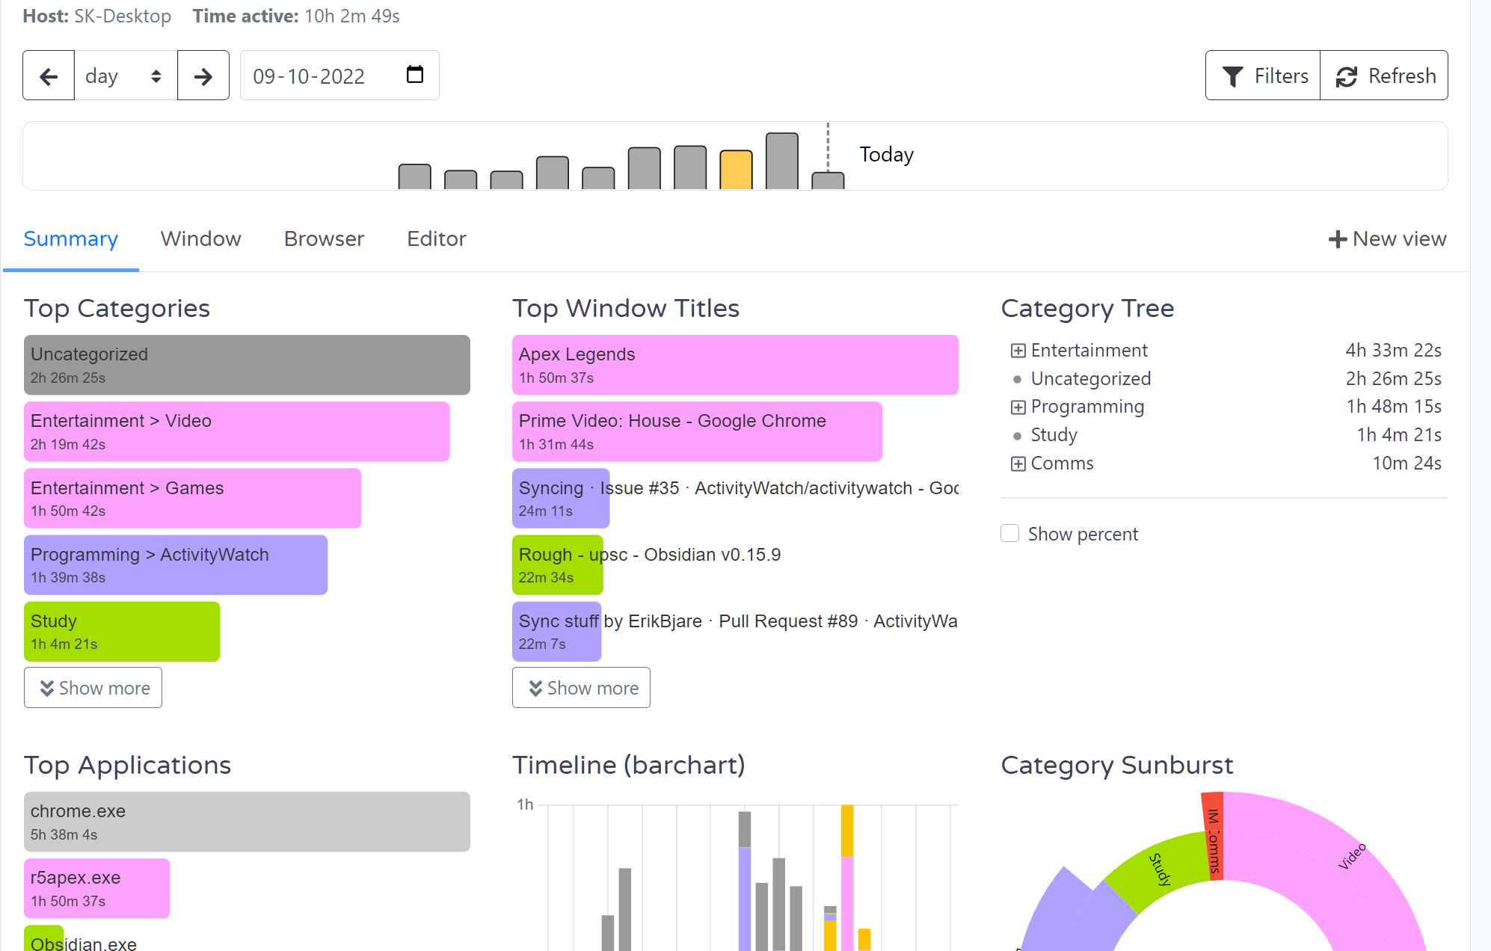Click the Study bar in Top Categories

coord(122,631)
